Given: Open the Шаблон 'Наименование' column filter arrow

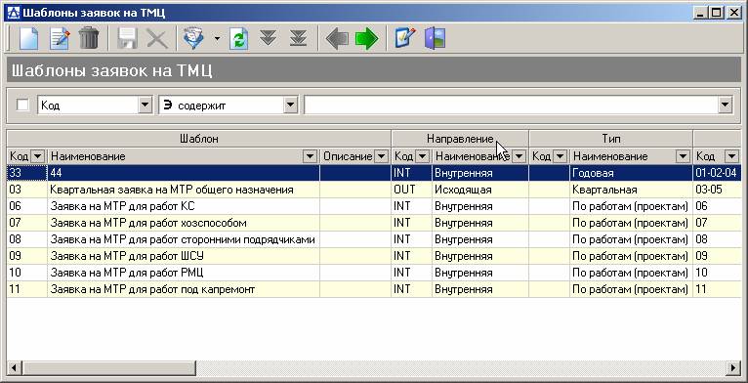Looking at the screenshot, I should point(311,156).
